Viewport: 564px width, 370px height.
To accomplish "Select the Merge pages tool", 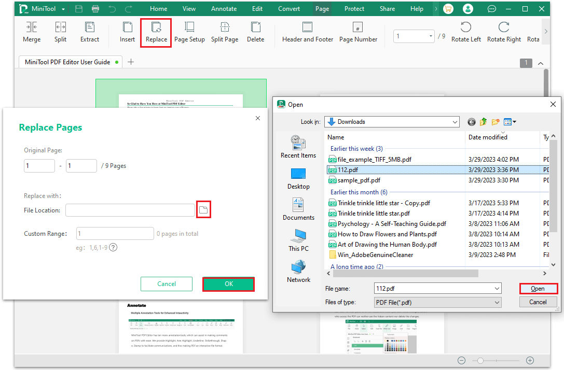I will 32,32.
